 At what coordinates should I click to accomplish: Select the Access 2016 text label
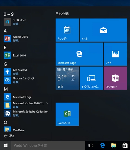21,37
